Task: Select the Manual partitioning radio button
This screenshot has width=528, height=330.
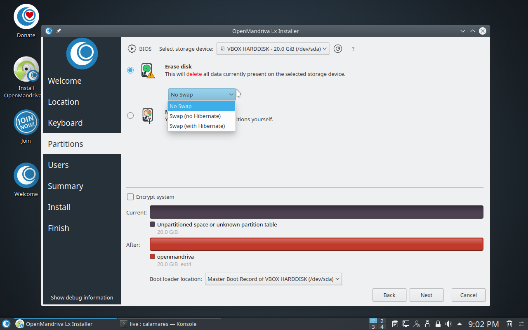Action: pos(130,115)
